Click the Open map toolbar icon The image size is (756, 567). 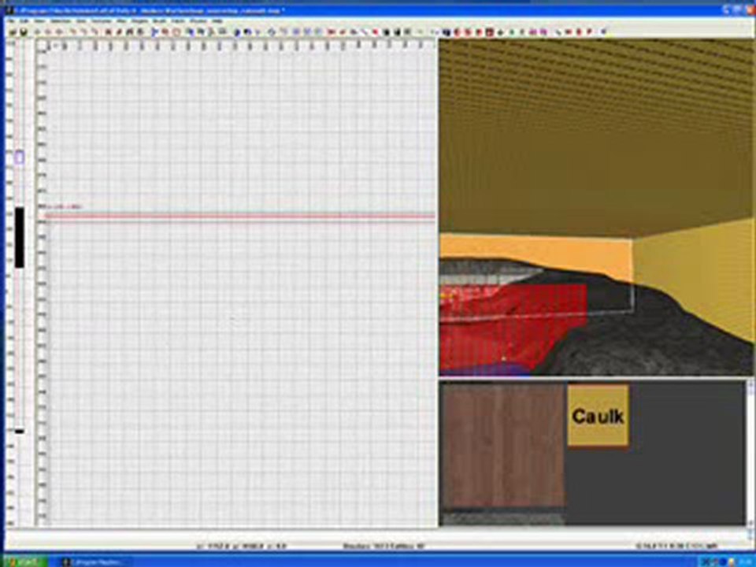(13, 32)
